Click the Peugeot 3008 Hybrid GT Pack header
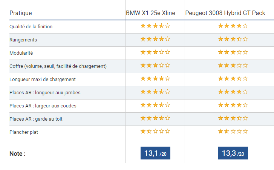Viewport: 274px width, 170px height. tap(225, 13)
